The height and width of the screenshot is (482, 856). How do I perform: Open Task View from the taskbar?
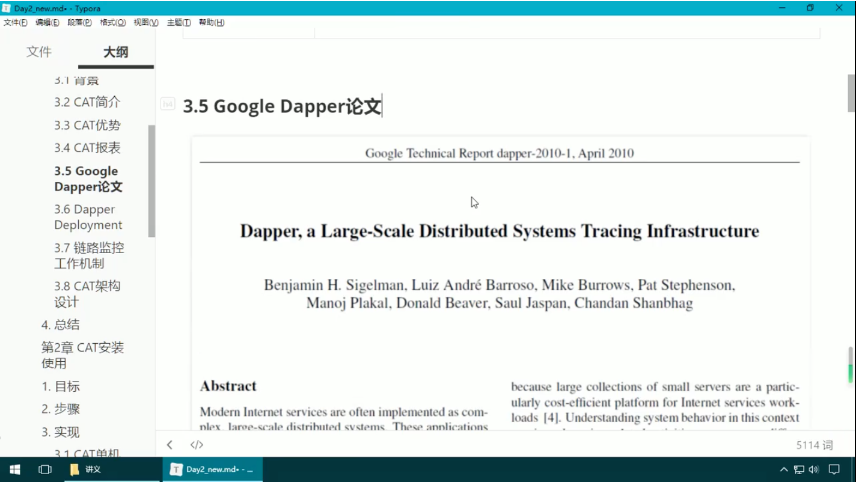45,469
